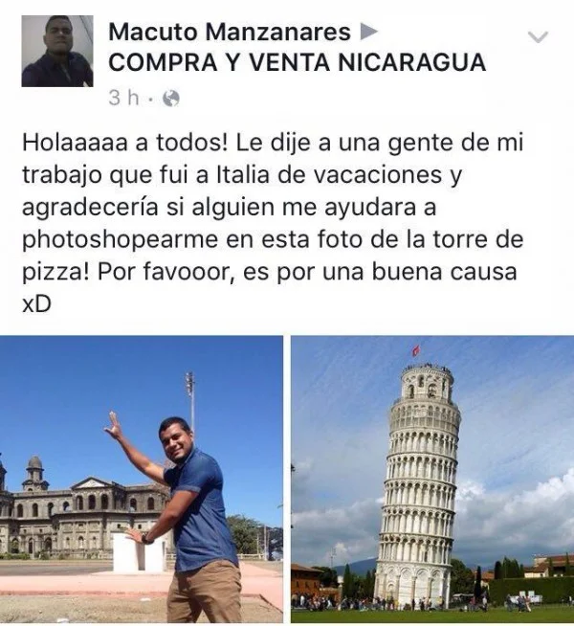Click the xD text ending the post
This screenshot has width=574, height=626.
(x=36, y=305)
